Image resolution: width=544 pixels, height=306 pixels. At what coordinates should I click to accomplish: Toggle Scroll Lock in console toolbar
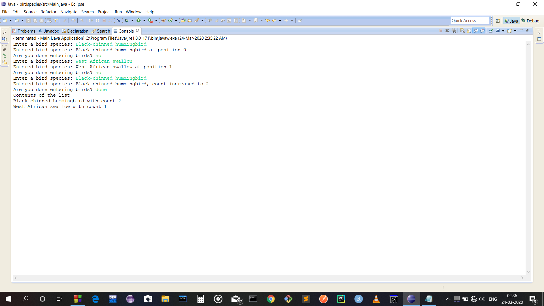[x=469, y=31]
